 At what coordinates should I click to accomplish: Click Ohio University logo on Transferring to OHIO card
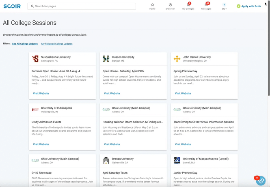[x=177, y=110]
